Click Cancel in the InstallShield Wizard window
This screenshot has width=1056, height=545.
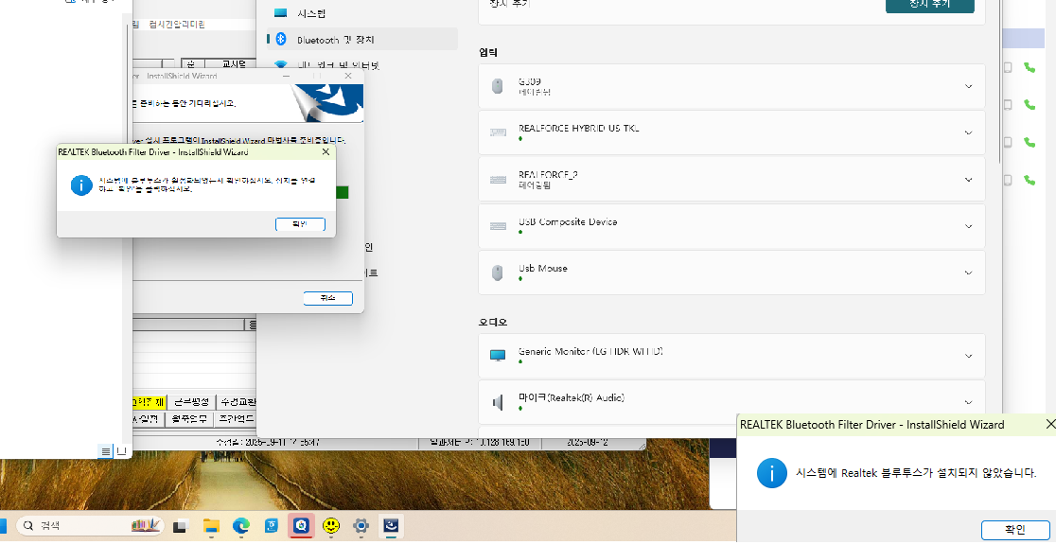pos(327,298)
